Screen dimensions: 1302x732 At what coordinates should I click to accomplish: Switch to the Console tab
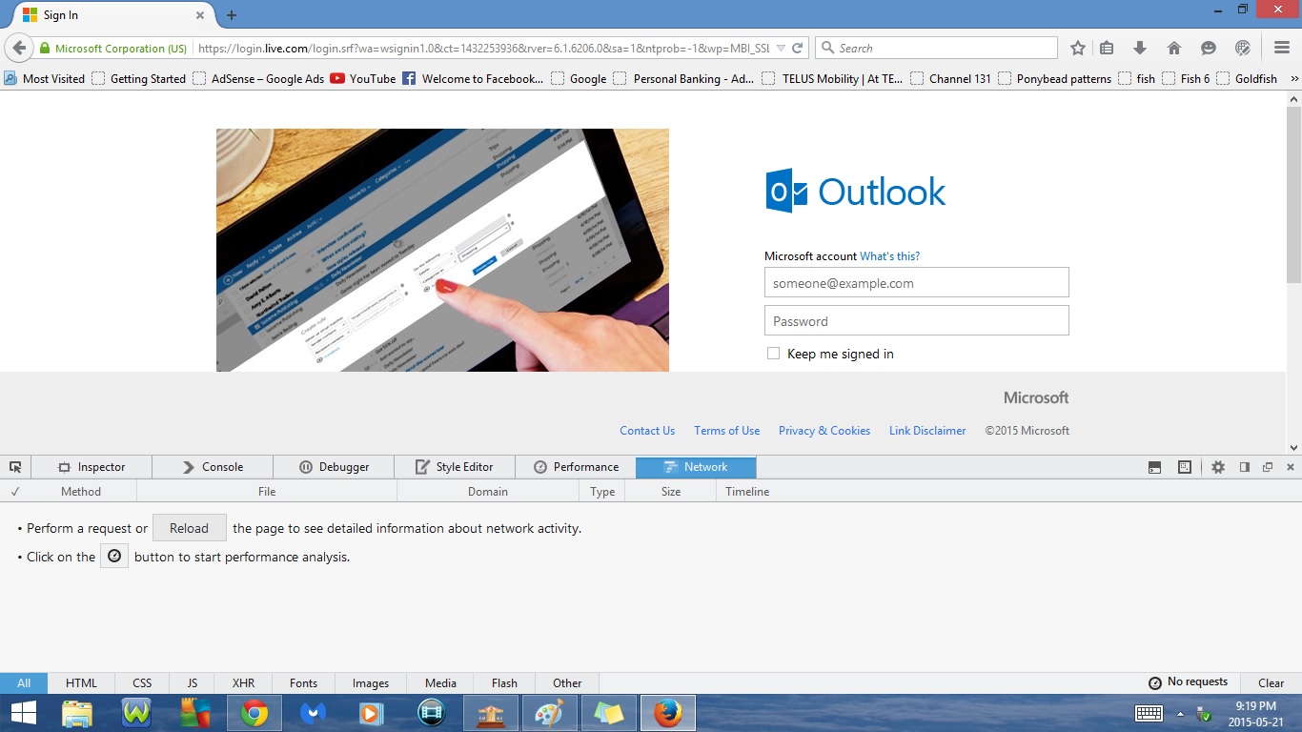point(213,467)
